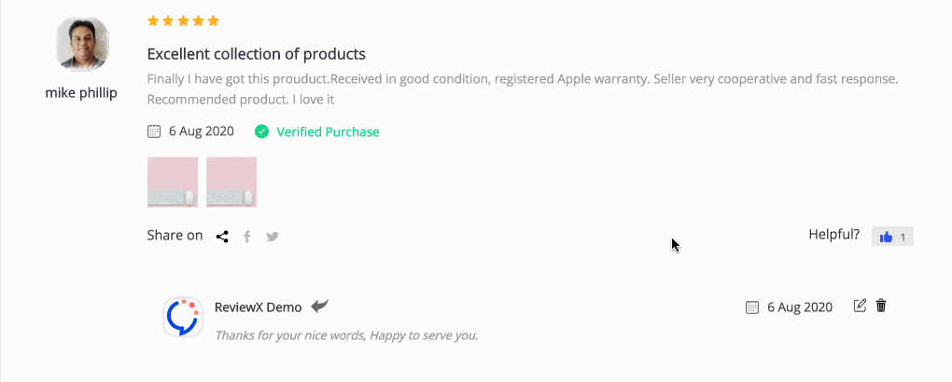Viewport: 952px width, 382px height.
Task: Click the reviewer name mike phillip
Action: click(x=81, y=93)
